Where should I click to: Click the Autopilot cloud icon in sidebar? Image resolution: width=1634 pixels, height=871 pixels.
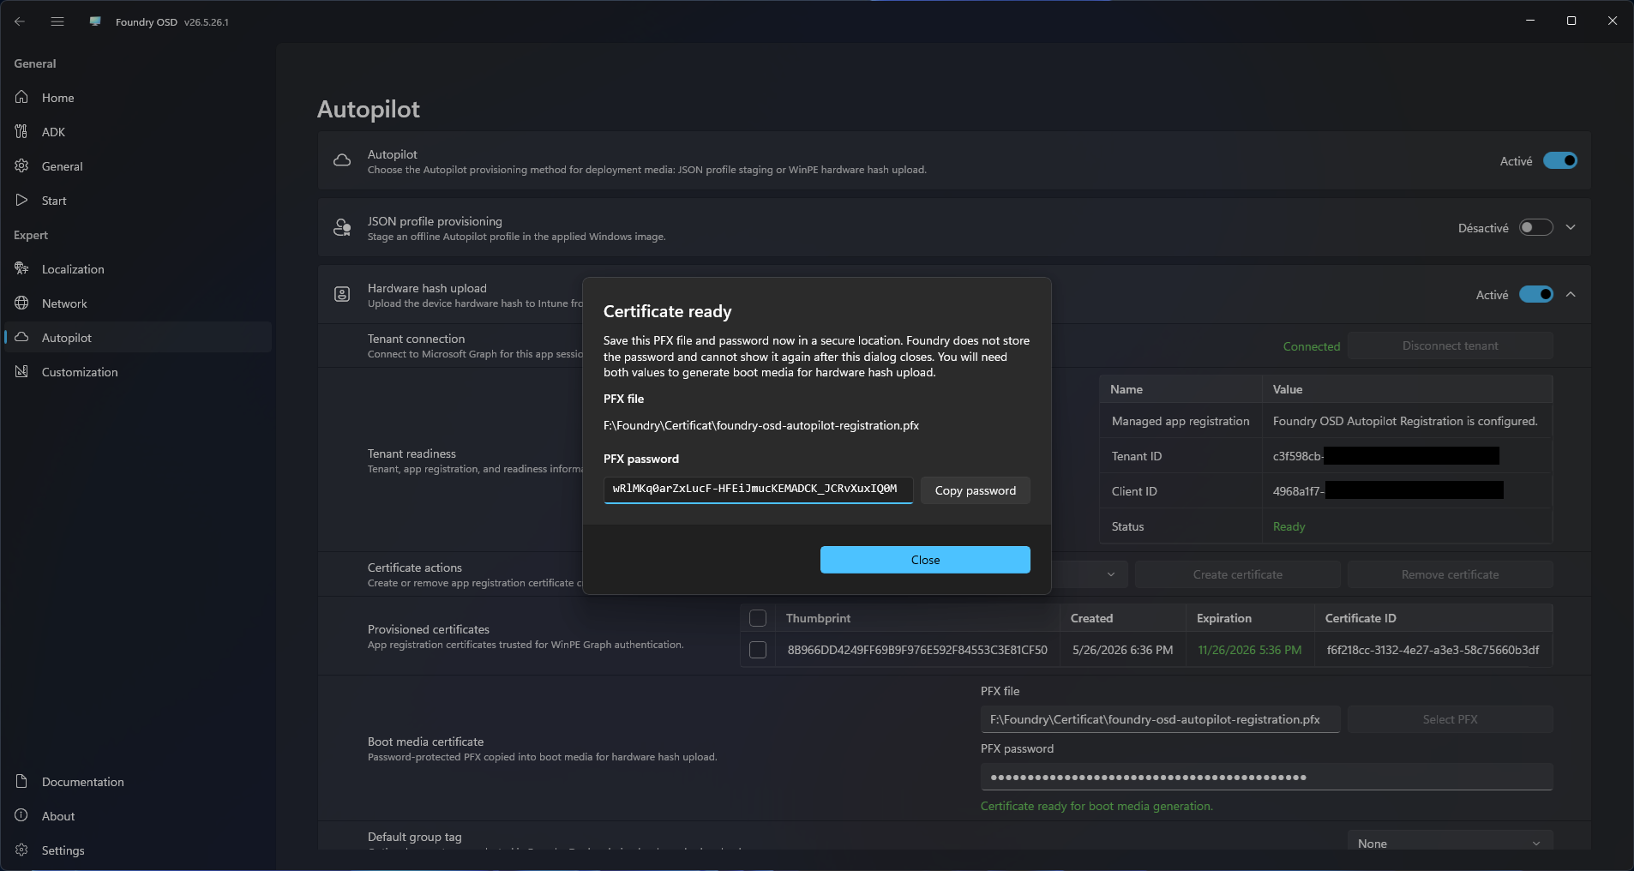[22, 338]
